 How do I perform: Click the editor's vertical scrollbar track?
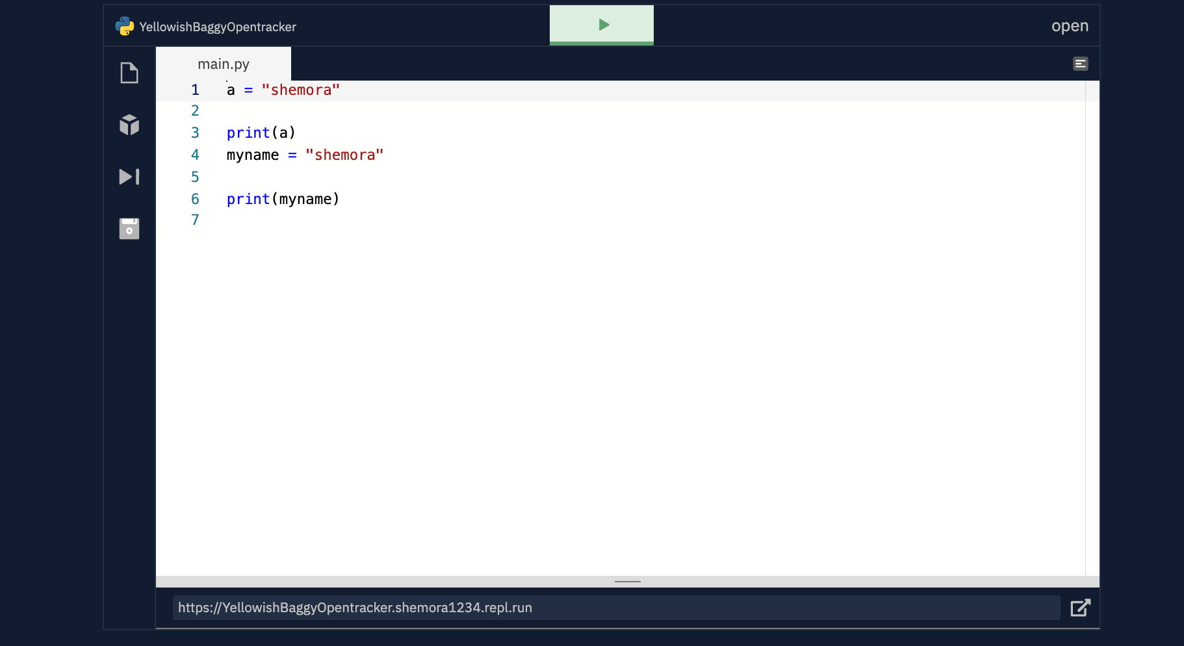[1092, 328]
